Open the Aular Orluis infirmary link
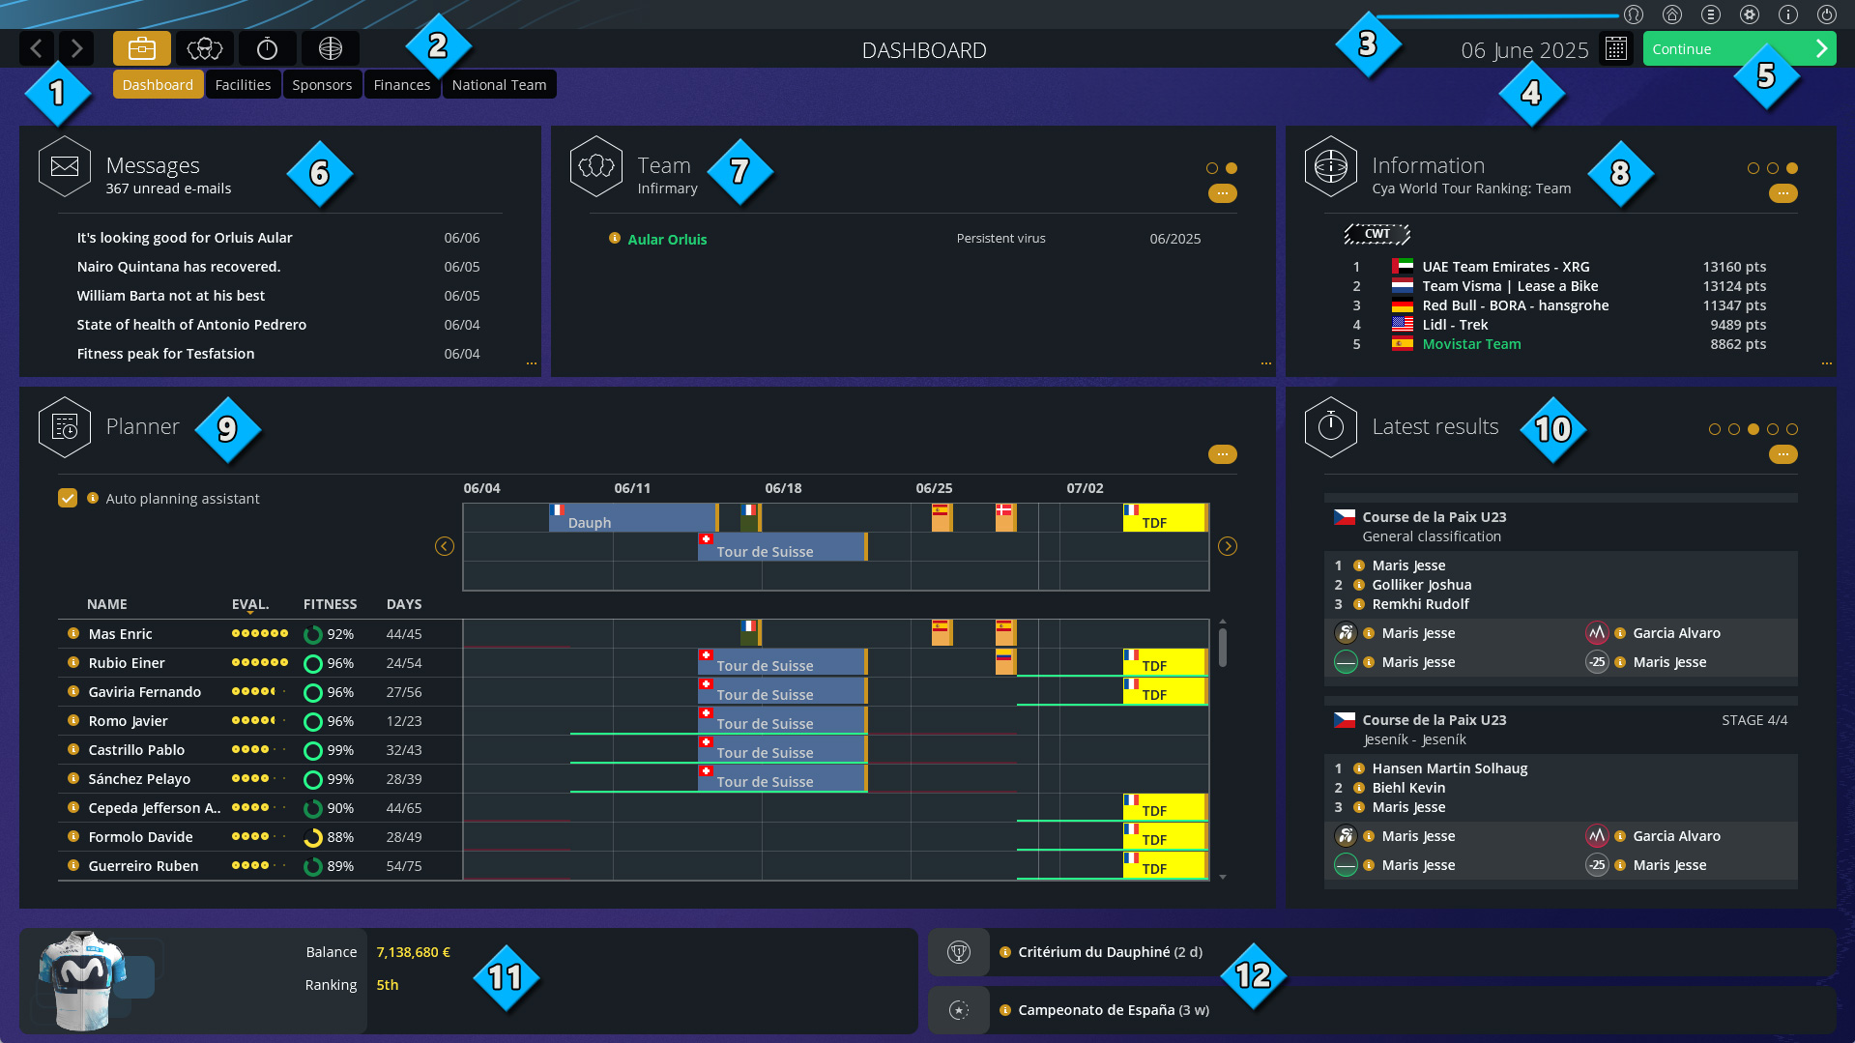The image size is (1855, 1043). (x=667, y=239)
